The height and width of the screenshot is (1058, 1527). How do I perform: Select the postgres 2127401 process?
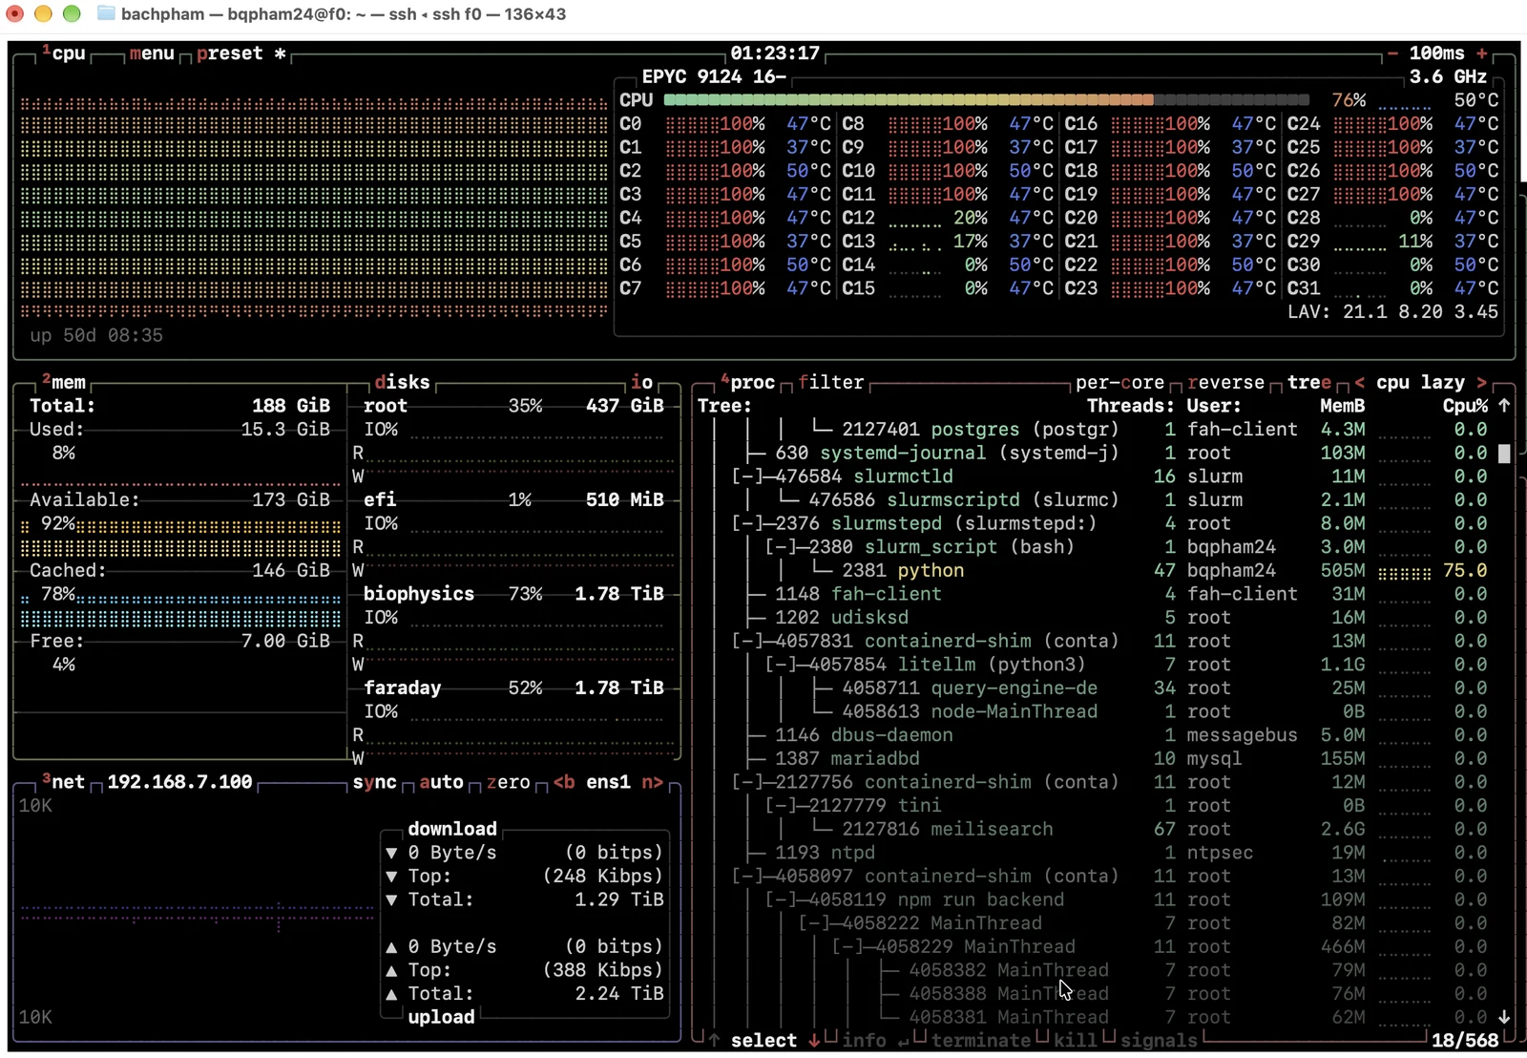pos(1093,430)
